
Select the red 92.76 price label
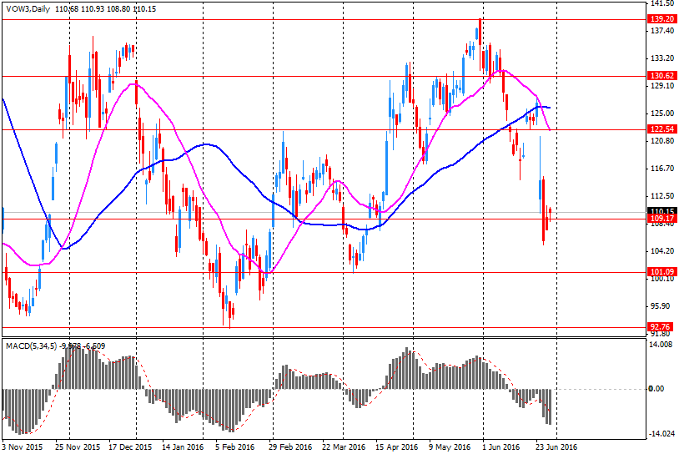pyautogui.click(x=661, y=327)
